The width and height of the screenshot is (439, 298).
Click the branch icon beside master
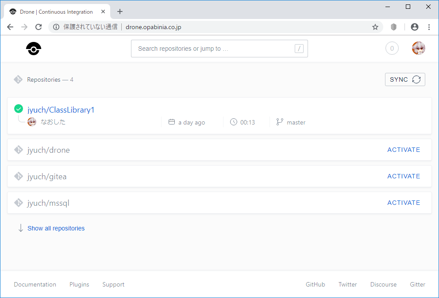coord(279,122)
